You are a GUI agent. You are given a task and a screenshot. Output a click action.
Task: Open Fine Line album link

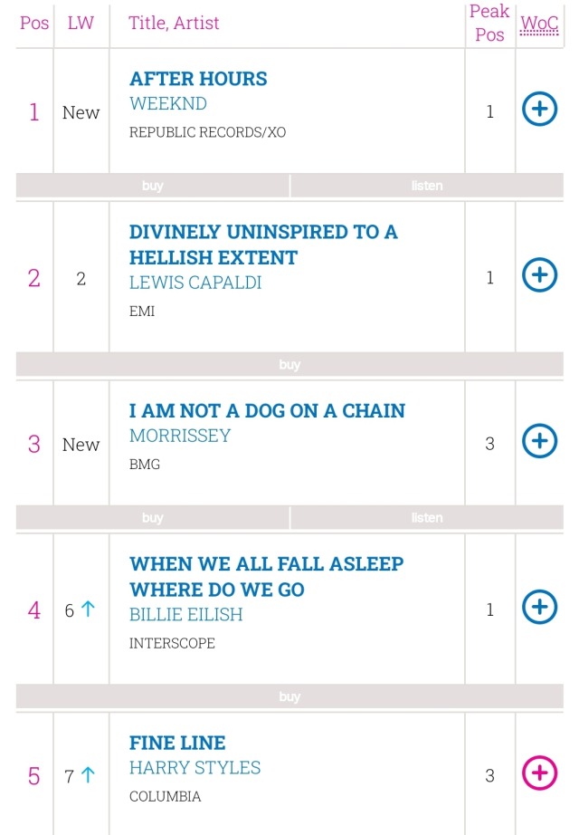point(177,743)
